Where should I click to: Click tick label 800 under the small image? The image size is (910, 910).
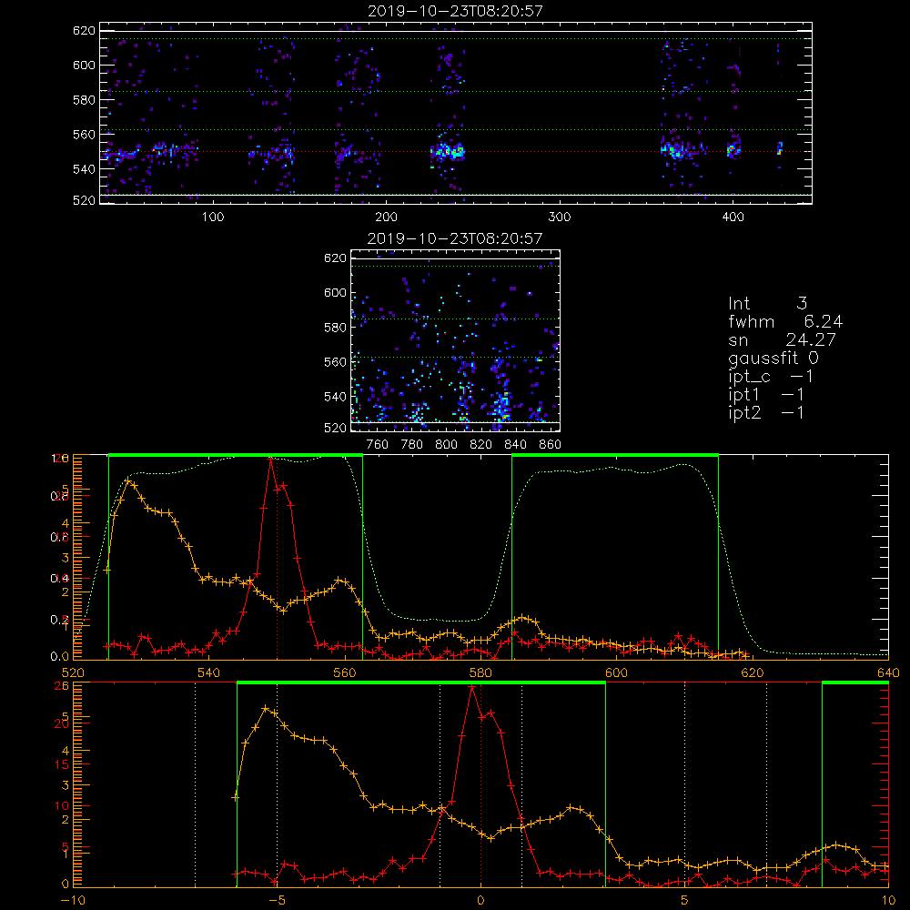(x=447, y=445)
